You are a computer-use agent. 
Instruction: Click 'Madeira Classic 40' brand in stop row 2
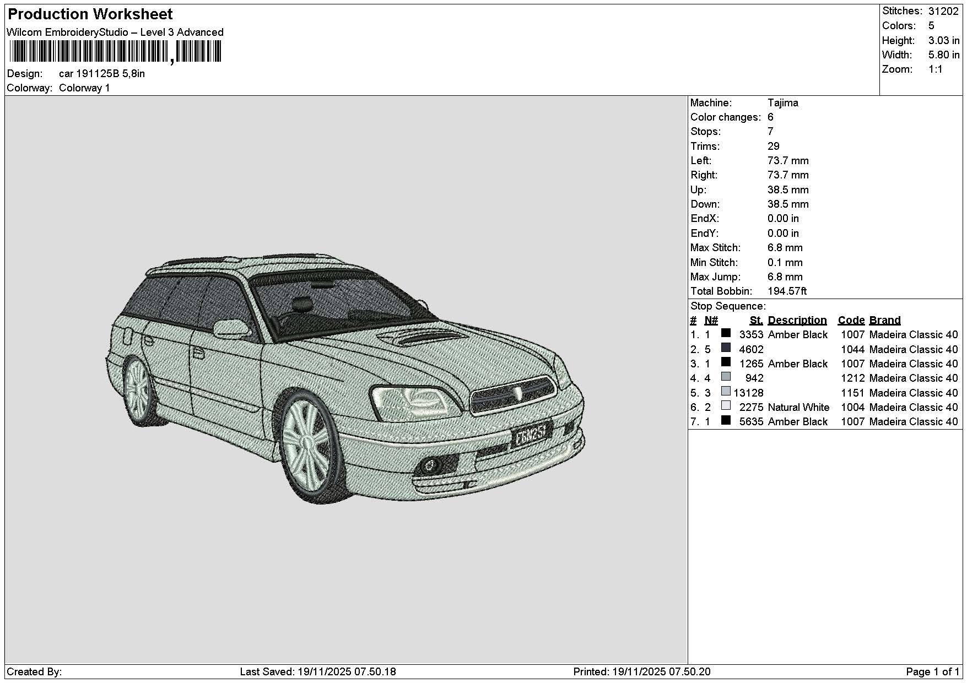pos(914,350)
